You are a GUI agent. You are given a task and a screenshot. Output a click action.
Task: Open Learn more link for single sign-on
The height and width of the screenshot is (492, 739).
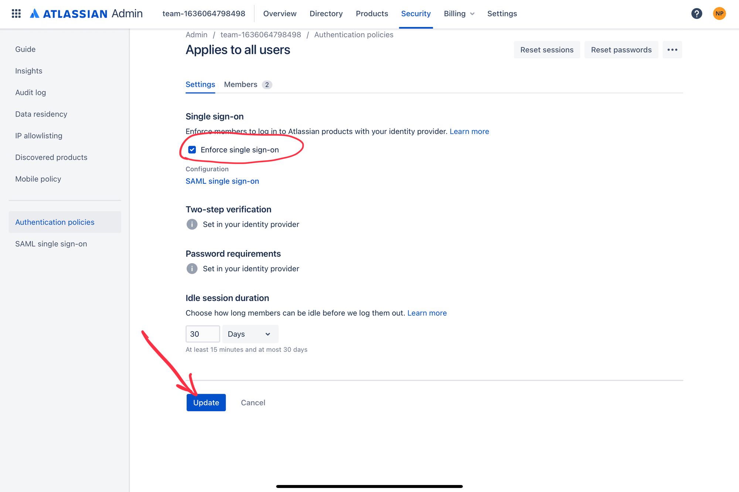469,131
